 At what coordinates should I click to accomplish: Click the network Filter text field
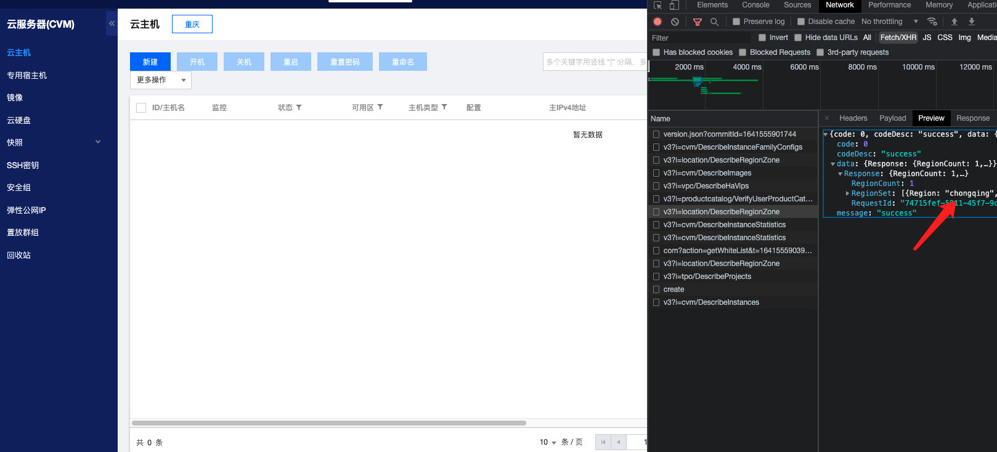tap(699, 38)
